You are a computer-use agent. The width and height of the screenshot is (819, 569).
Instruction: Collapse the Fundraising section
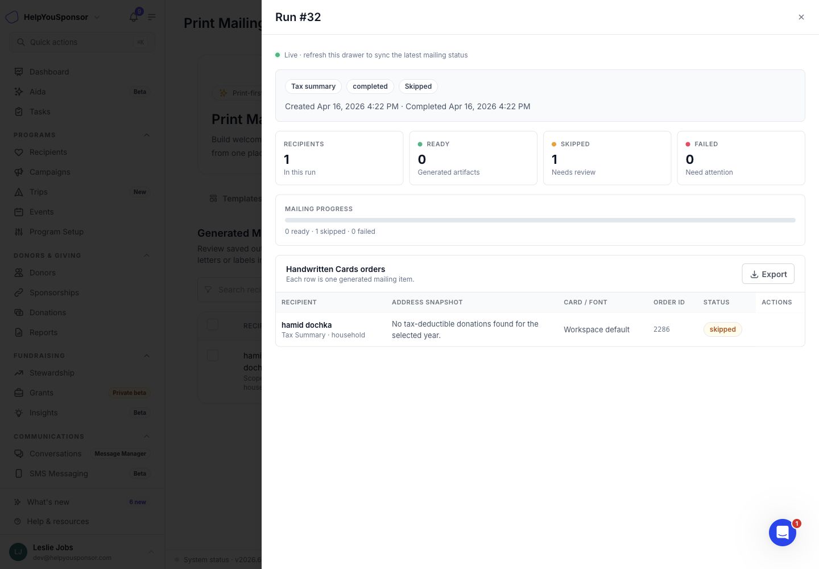click(x=147, y=356)
